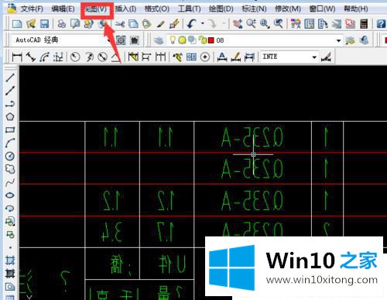Open workspace settings gear
387x300 pixels.
pos(121,40)
